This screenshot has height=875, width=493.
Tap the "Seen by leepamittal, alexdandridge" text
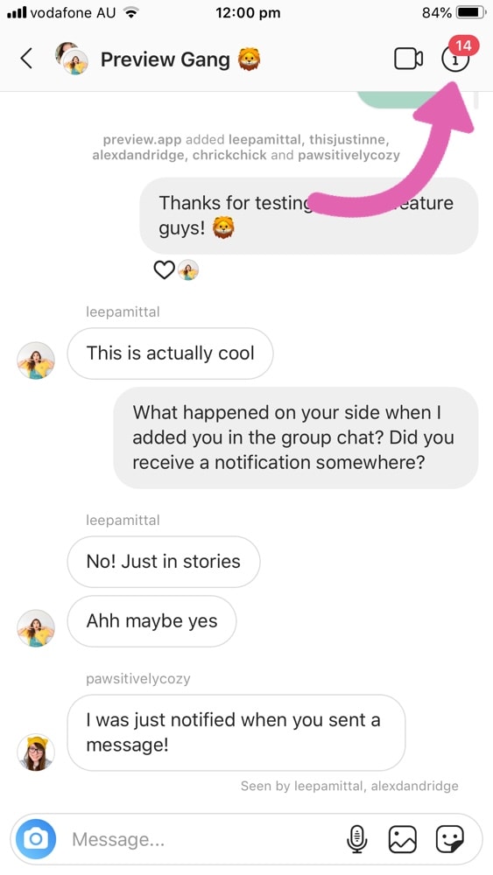[x=349, y=786]
